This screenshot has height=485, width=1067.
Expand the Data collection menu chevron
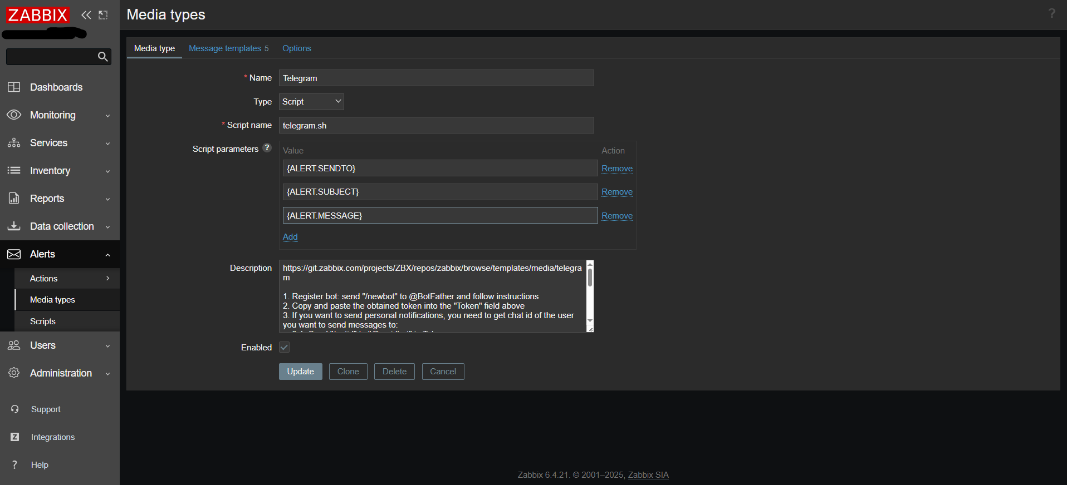coord(108,227)
